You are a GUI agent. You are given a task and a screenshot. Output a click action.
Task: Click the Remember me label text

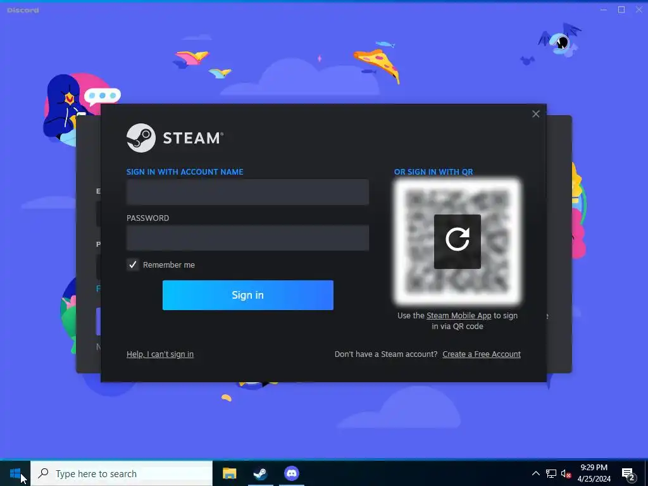[168, 265]
